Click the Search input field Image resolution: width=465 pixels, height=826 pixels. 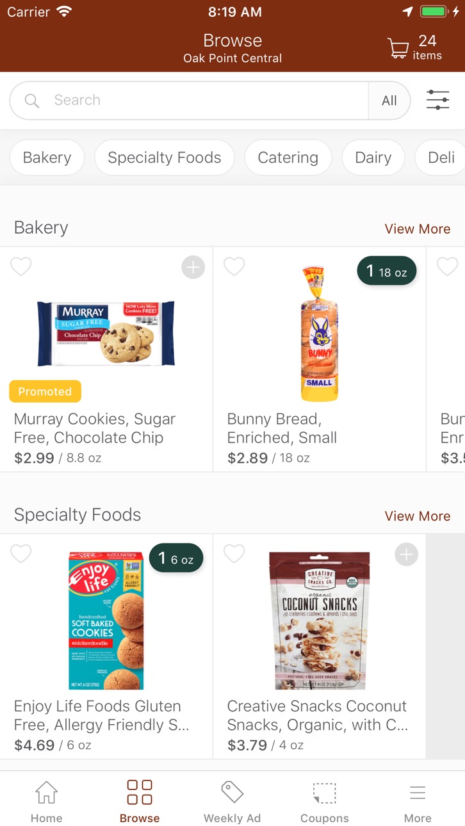point(189,101)
